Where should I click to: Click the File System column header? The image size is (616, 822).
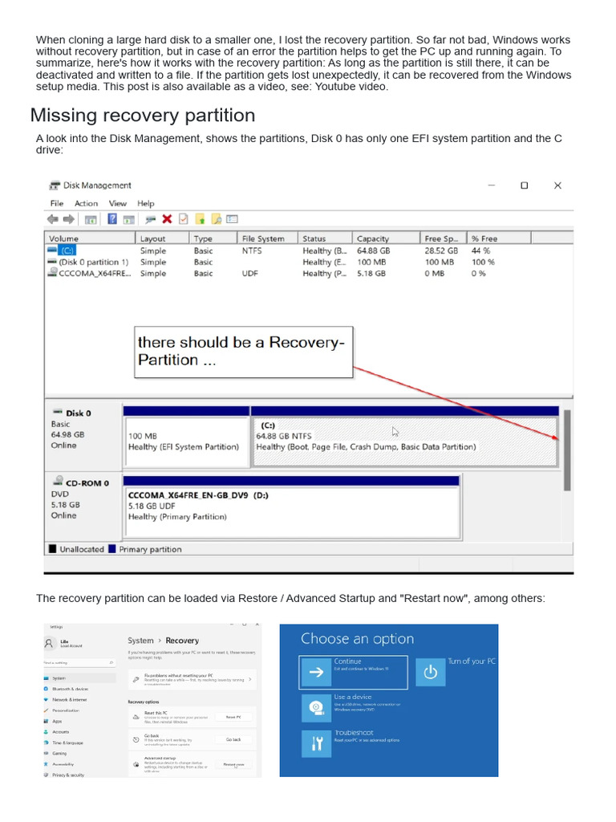point(267,238)
